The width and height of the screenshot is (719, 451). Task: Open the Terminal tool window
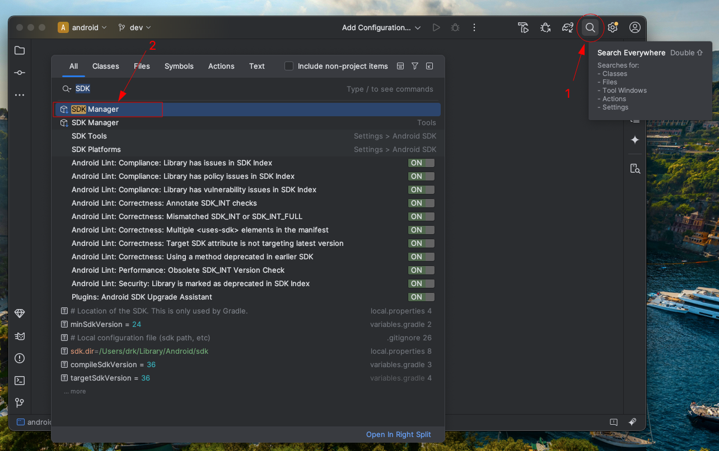tap(20, 381)
